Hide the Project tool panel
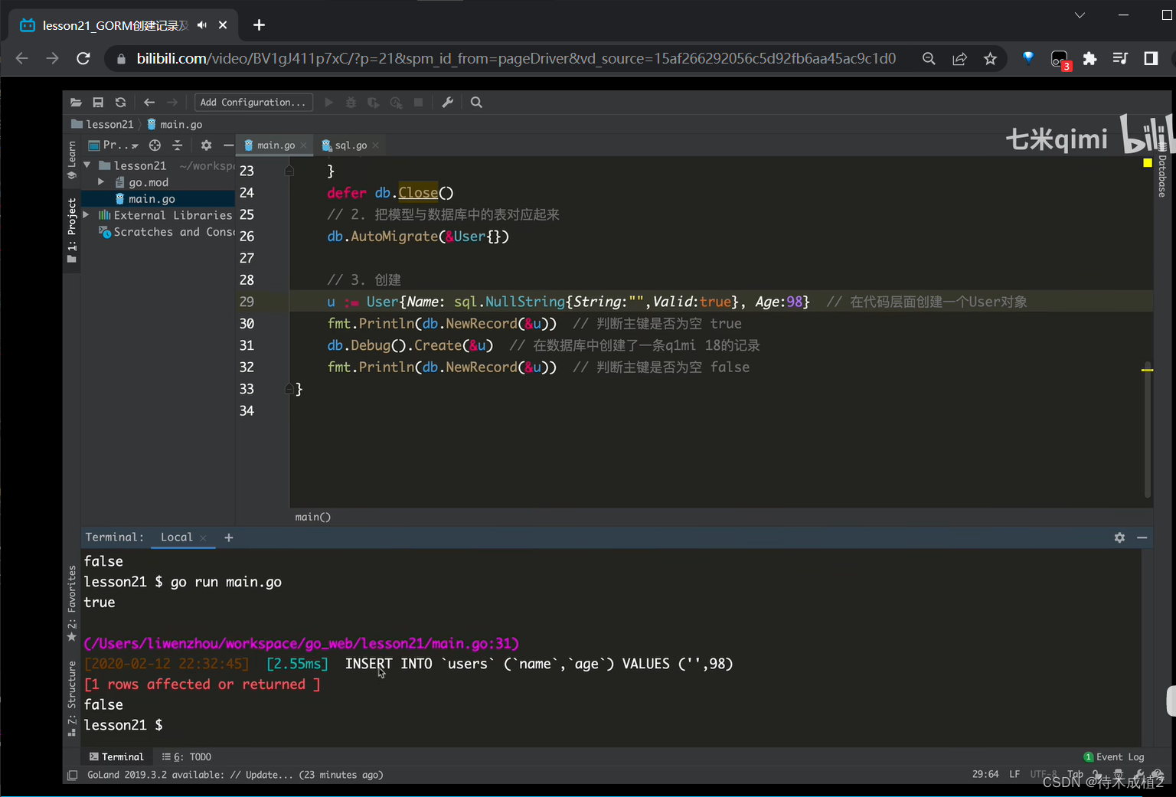Viewport: 1176px width, 797px height. [228, 145]
